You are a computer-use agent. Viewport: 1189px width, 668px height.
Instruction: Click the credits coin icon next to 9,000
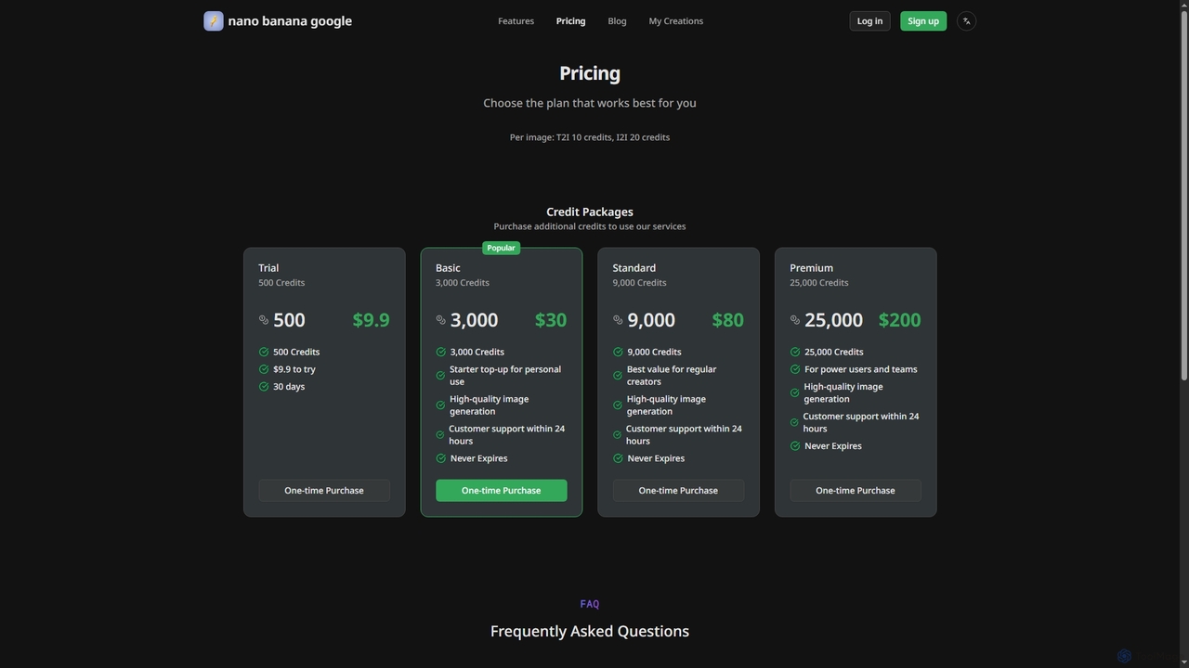click(x=618, y=320)
